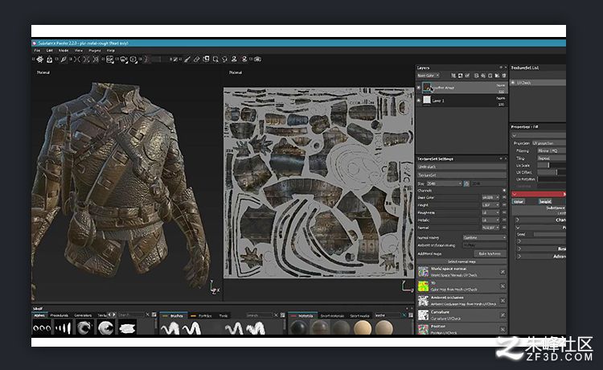
Task: Clear the Materials shelf search
Action: click(x=404, y=315)
